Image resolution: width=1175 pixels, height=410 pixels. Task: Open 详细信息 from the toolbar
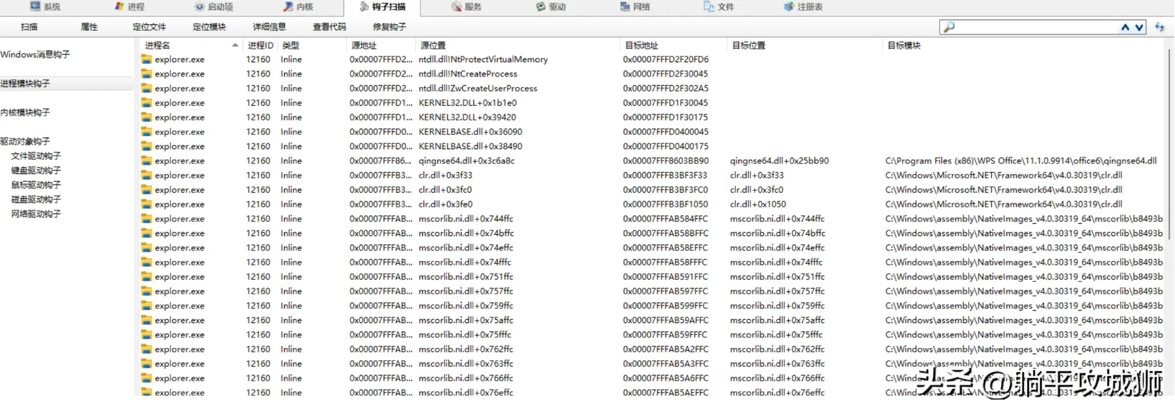270,27
